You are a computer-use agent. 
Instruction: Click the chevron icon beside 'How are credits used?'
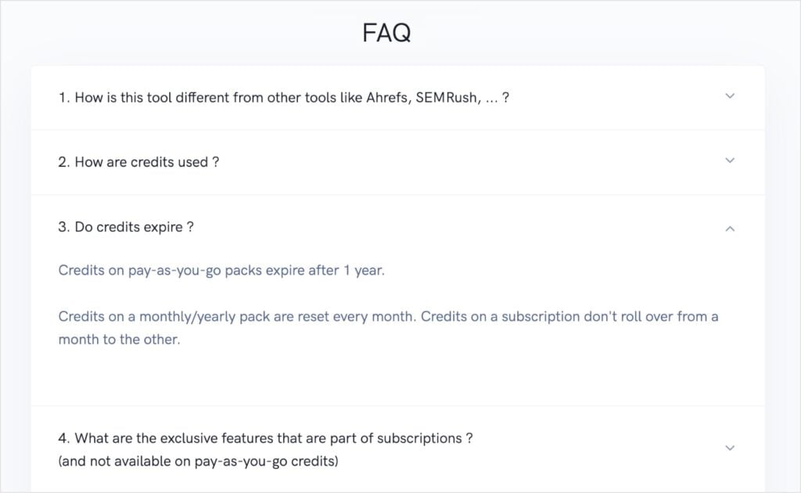pyautogui.click(x=729, y=160)
